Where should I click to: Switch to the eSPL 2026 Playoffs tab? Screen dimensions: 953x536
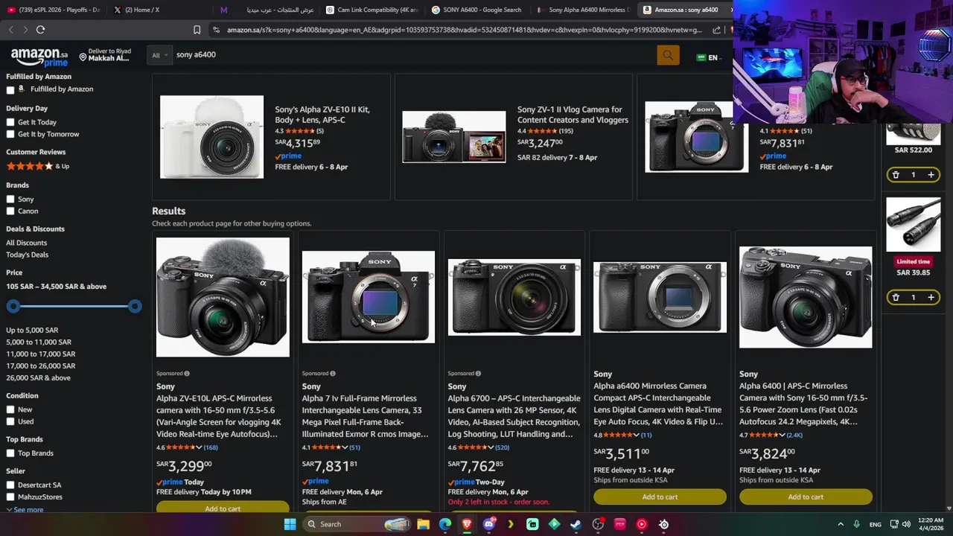coord(54,10)
